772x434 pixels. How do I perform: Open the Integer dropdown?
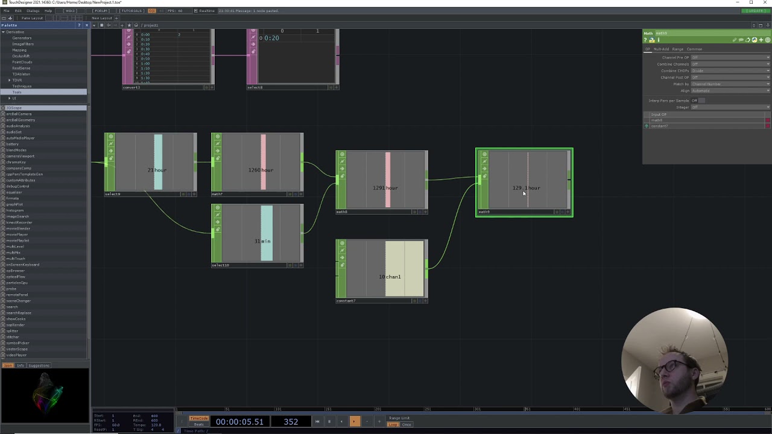pos(730,107)
